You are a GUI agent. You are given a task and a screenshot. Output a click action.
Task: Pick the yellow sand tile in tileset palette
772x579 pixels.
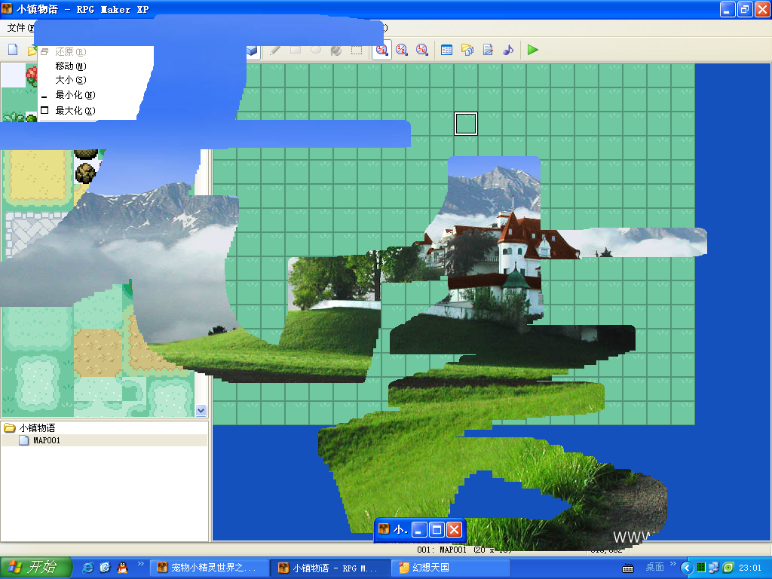[38, 174]
